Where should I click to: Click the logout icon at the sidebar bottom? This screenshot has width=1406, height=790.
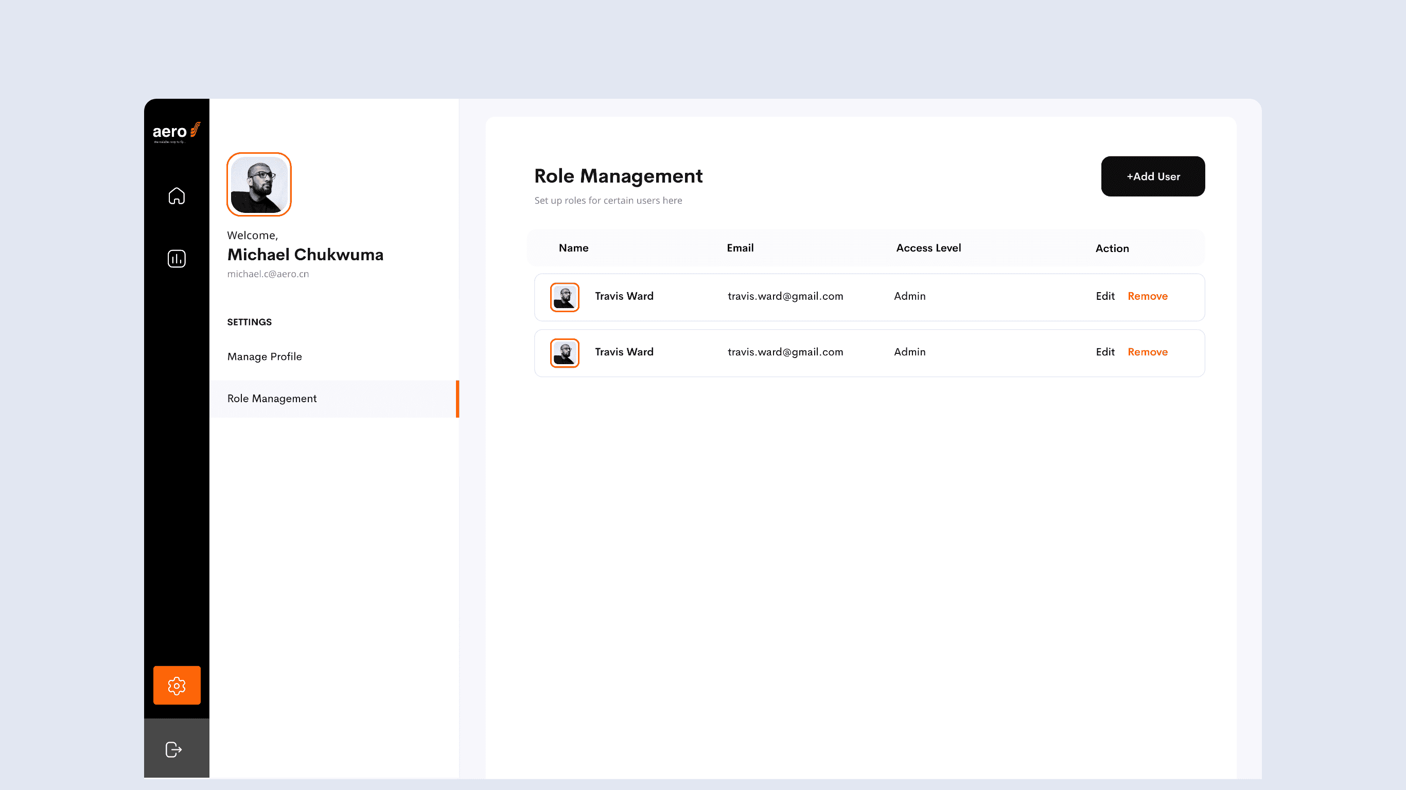coord(173,749)
